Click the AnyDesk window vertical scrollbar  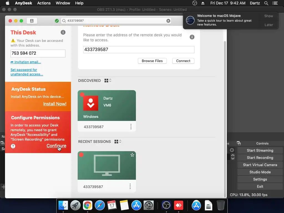[225, 119]
